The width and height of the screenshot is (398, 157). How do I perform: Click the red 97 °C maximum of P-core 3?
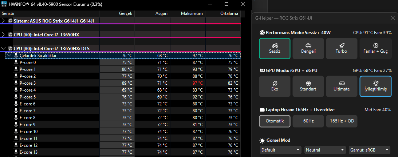pos(197,83)
